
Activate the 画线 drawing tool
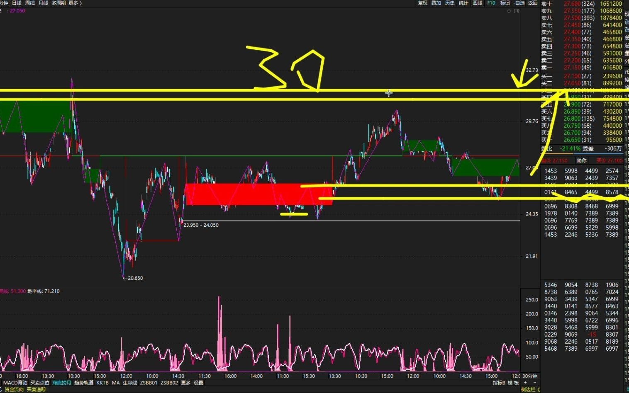tap(478, 3)
